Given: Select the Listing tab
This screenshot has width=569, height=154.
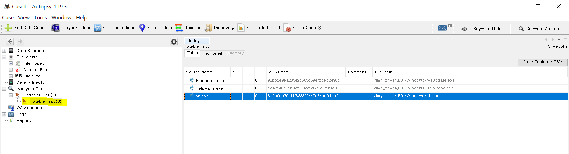Looking at the screenshot, I should point(197,41).
